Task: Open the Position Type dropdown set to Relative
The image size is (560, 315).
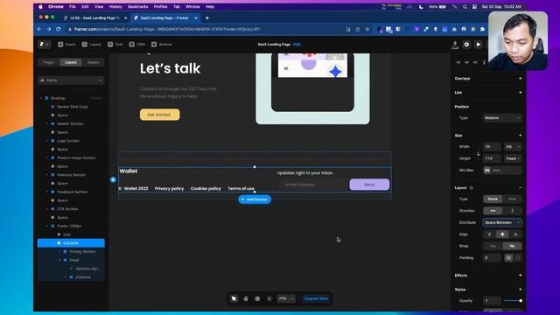Action: pos(502,118)
